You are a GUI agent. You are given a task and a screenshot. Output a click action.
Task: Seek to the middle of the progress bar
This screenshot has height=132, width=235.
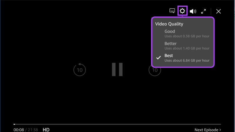tap(117, 124)
